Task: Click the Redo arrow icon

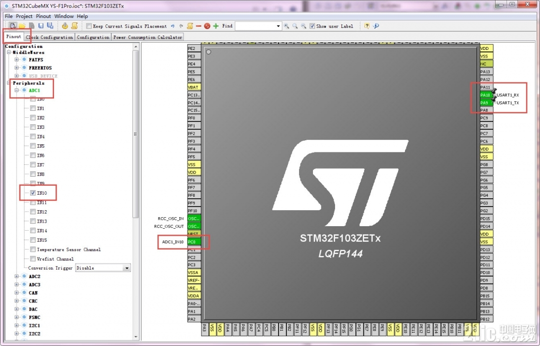Action: click(181, 26)
